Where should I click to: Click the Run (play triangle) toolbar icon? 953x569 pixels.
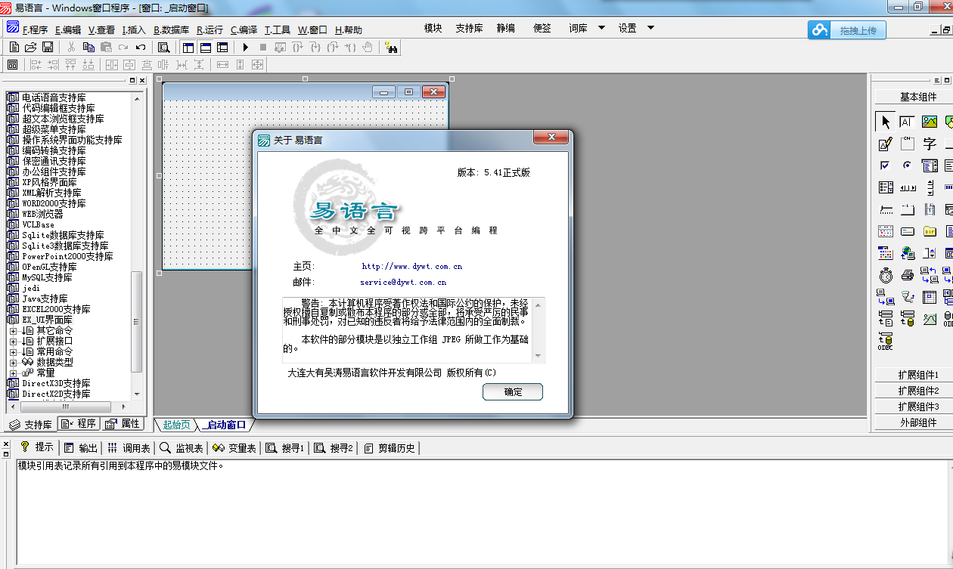(245, 47)
